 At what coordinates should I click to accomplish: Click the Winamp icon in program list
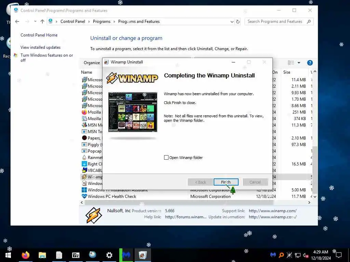coord(84,177)
